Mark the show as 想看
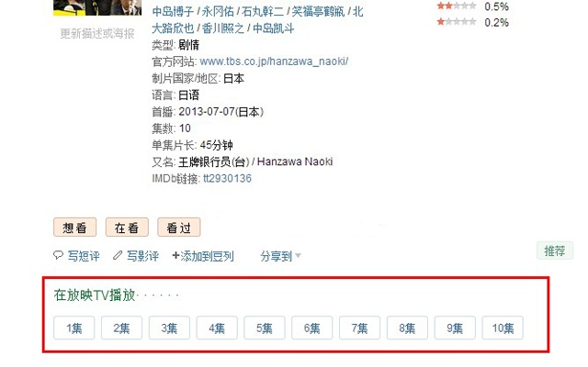The image size is (588, 367). 75,228
